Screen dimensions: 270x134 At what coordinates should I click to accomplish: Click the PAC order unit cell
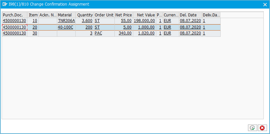[x=98, y=33]
